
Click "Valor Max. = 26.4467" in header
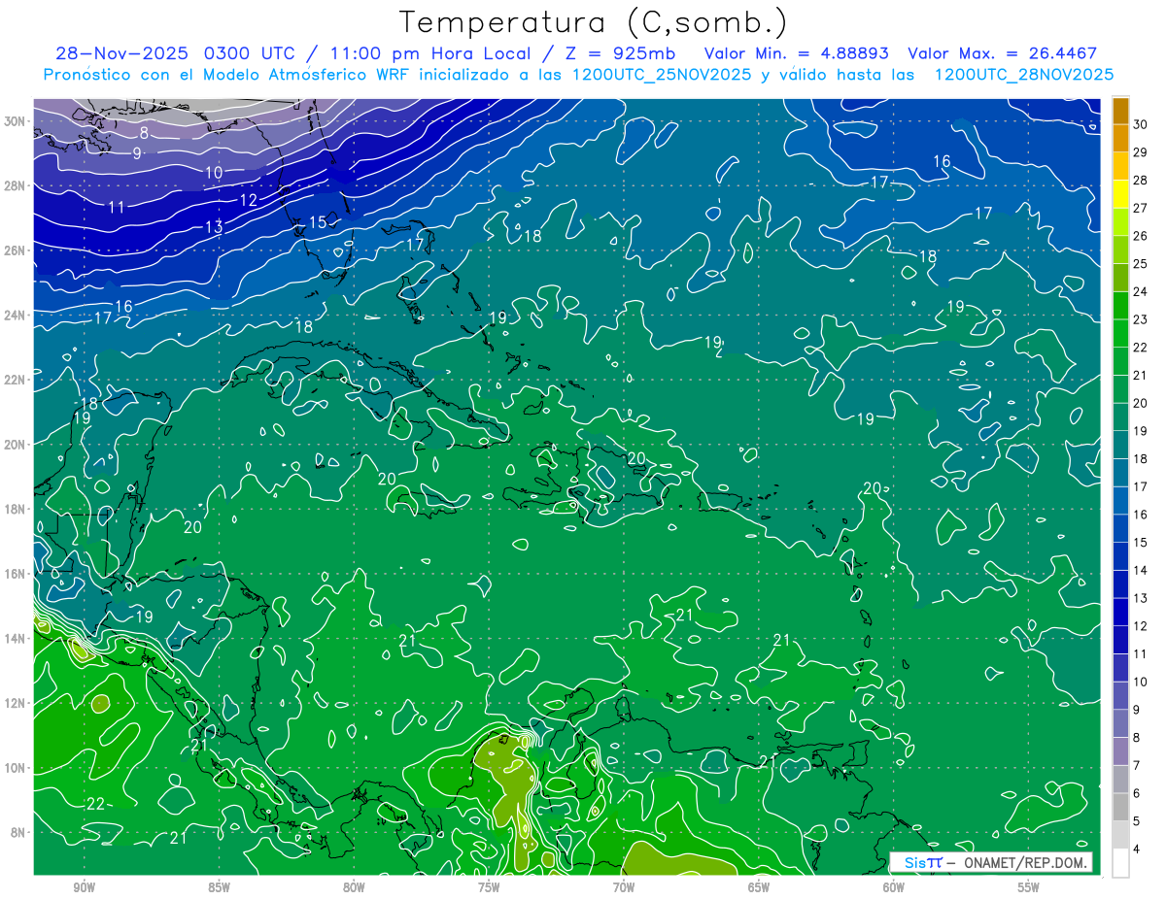click(1003, 53)
